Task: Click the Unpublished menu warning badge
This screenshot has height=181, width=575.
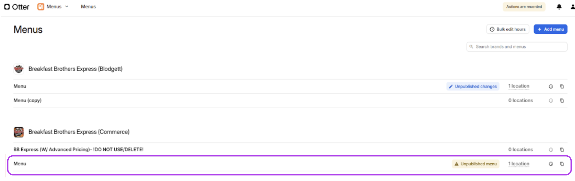Action: click(475, 164)
